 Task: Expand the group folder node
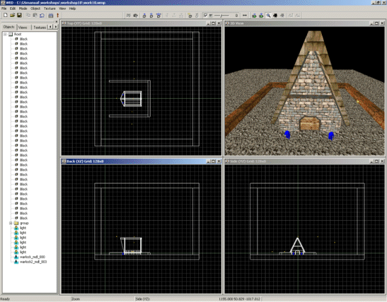pyautogui.click(x=10, y=223)
